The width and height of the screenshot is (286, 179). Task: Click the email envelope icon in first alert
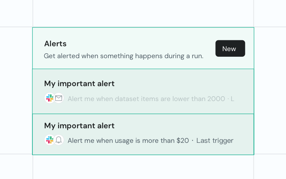tap(58, 98)
